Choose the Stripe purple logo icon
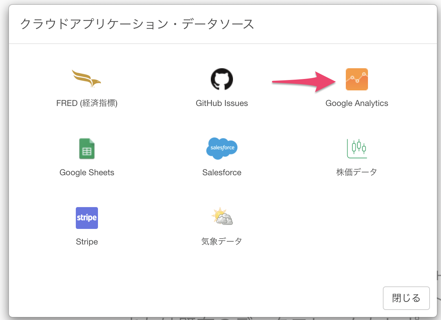441x320 pixels. pos(87,218)
